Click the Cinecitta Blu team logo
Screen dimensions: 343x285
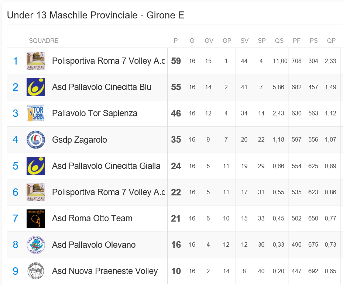tap(36, 87)
